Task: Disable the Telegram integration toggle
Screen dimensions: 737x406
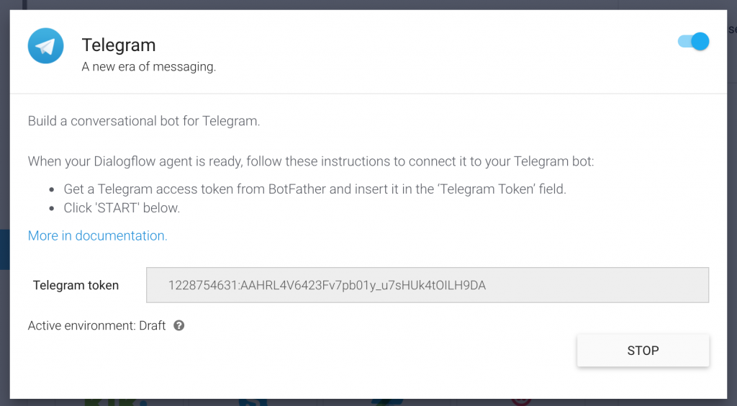Action: [694, 42]
